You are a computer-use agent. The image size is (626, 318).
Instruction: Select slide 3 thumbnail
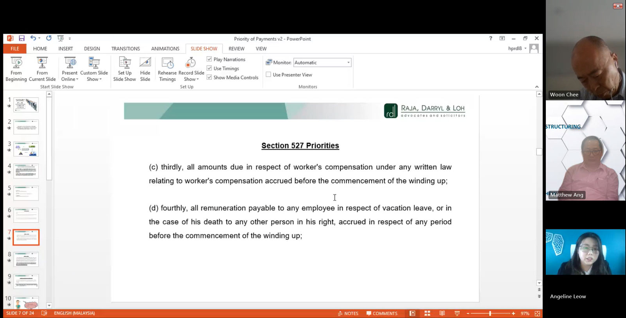click(x=26, y=149)
